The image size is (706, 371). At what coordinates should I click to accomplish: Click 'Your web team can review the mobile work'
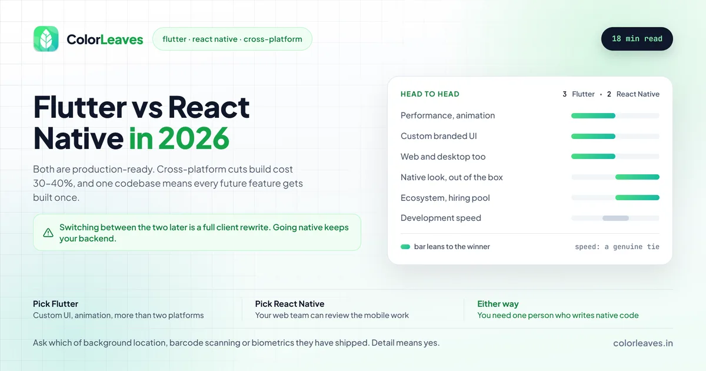click(332, 316)
